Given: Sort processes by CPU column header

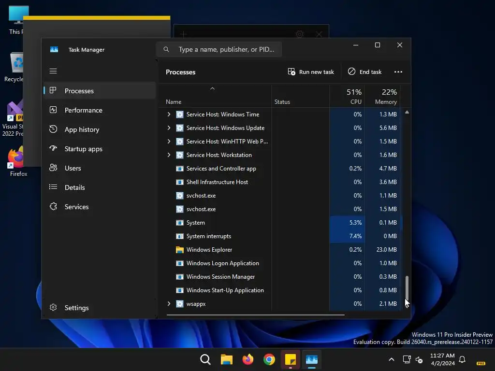Looking at the screenshot, I should [347, 97].
